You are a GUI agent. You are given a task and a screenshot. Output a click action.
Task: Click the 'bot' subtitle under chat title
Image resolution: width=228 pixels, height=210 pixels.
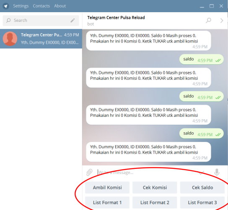point(91,24)
